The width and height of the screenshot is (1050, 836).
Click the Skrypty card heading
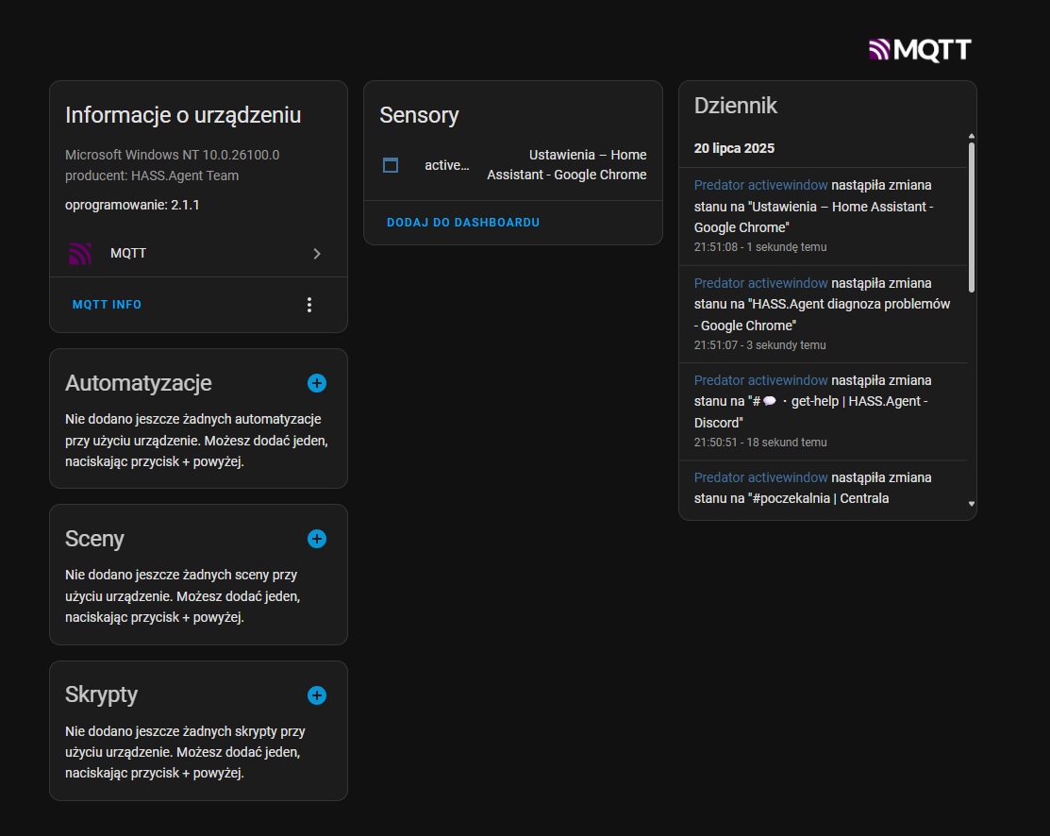[101, 694]
